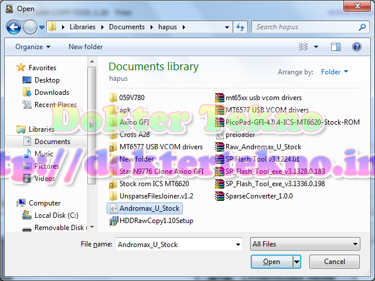Viewport: 375px width, 281px height.
Task: Select the HDDRawCopy1.10Setup installer
Action: tap(151, 221)
